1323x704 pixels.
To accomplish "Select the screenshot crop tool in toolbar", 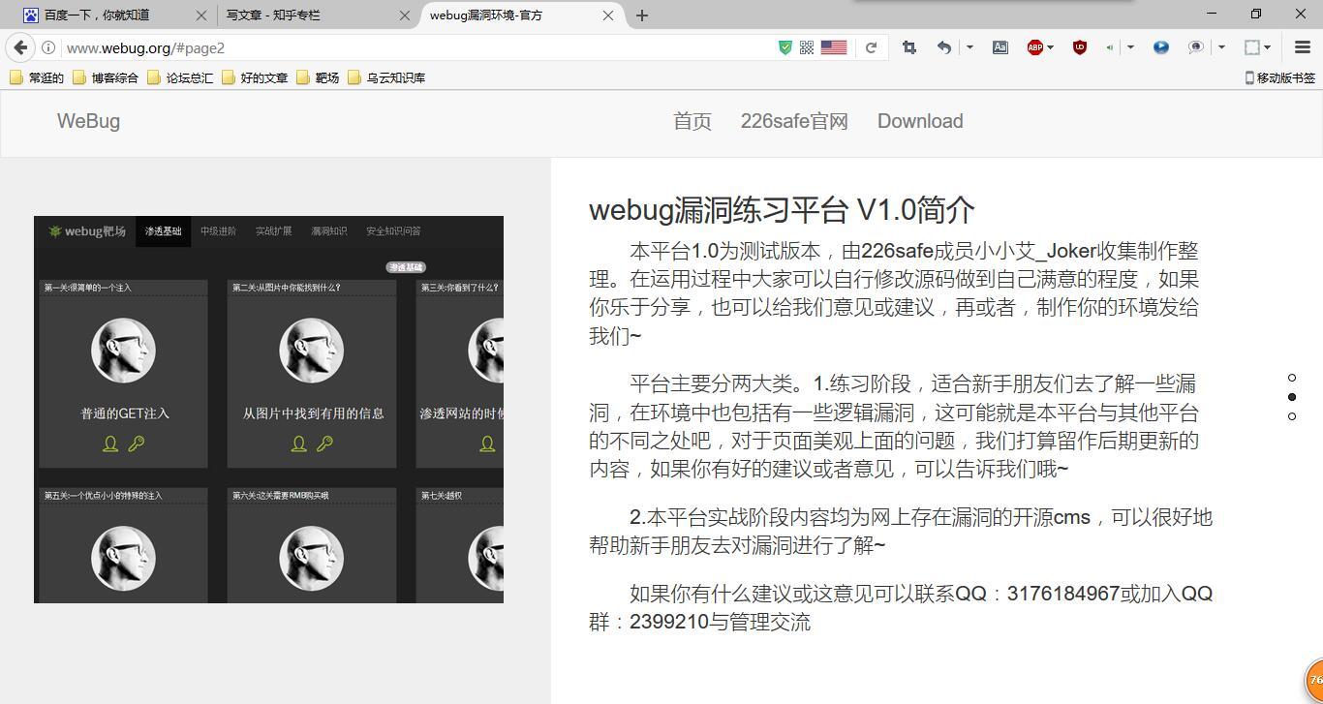I will point(909,46).
